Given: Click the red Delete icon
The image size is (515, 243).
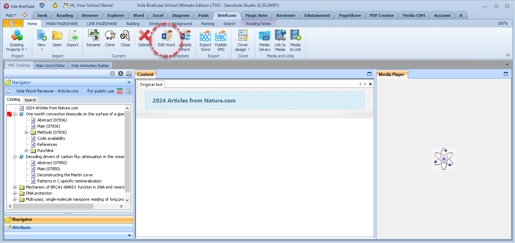Looking at the screenshot, I should tap(144, 36).
